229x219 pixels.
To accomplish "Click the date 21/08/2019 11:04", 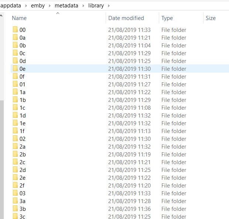I will click(129, 46).
